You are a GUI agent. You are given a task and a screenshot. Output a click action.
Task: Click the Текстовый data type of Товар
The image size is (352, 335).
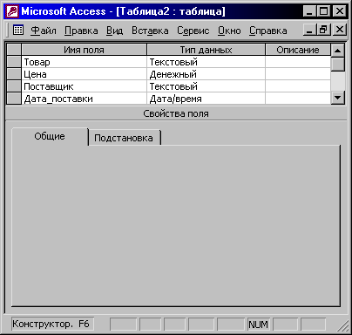206,62
